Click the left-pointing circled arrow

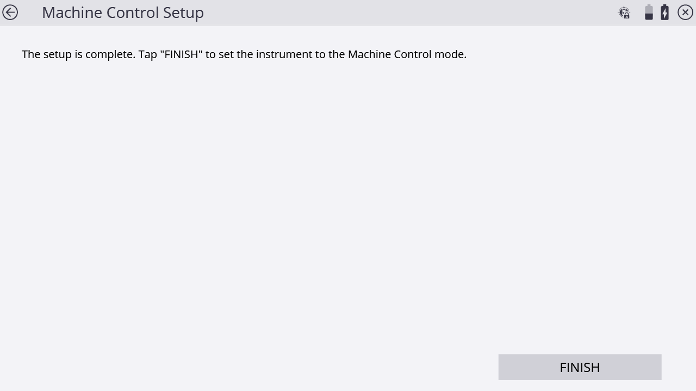[10, 12]
